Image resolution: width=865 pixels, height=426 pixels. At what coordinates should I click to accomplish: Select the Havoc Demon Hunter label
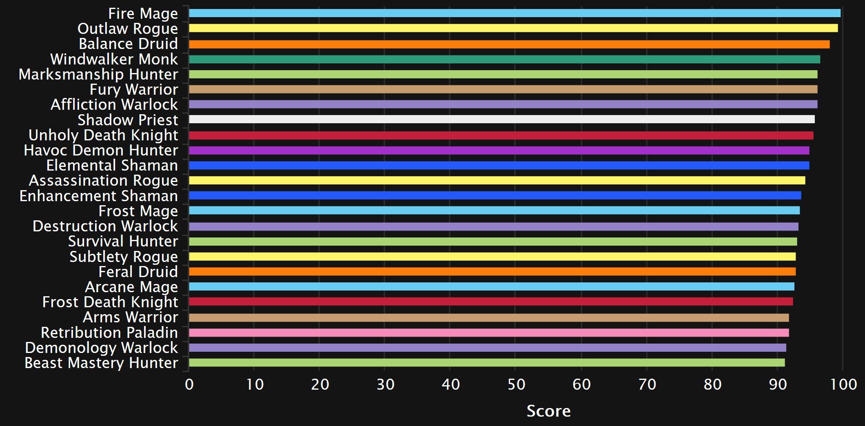coord(101,150)
